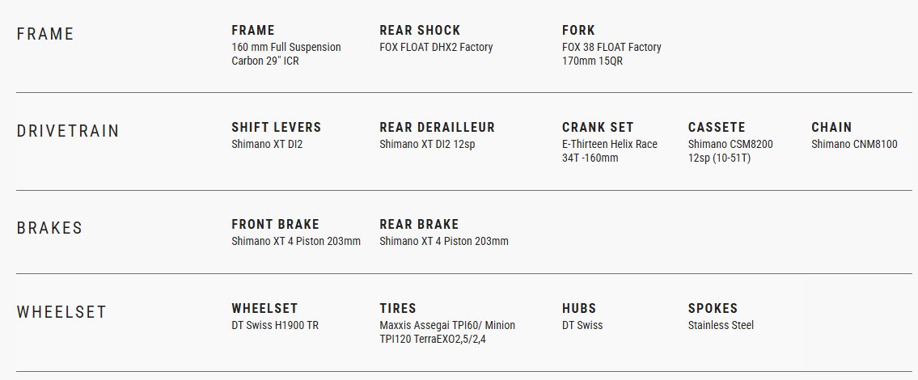Click the Stainless Steel spokes value
This screenshot has height=380, width=918.
pos(721,325)
